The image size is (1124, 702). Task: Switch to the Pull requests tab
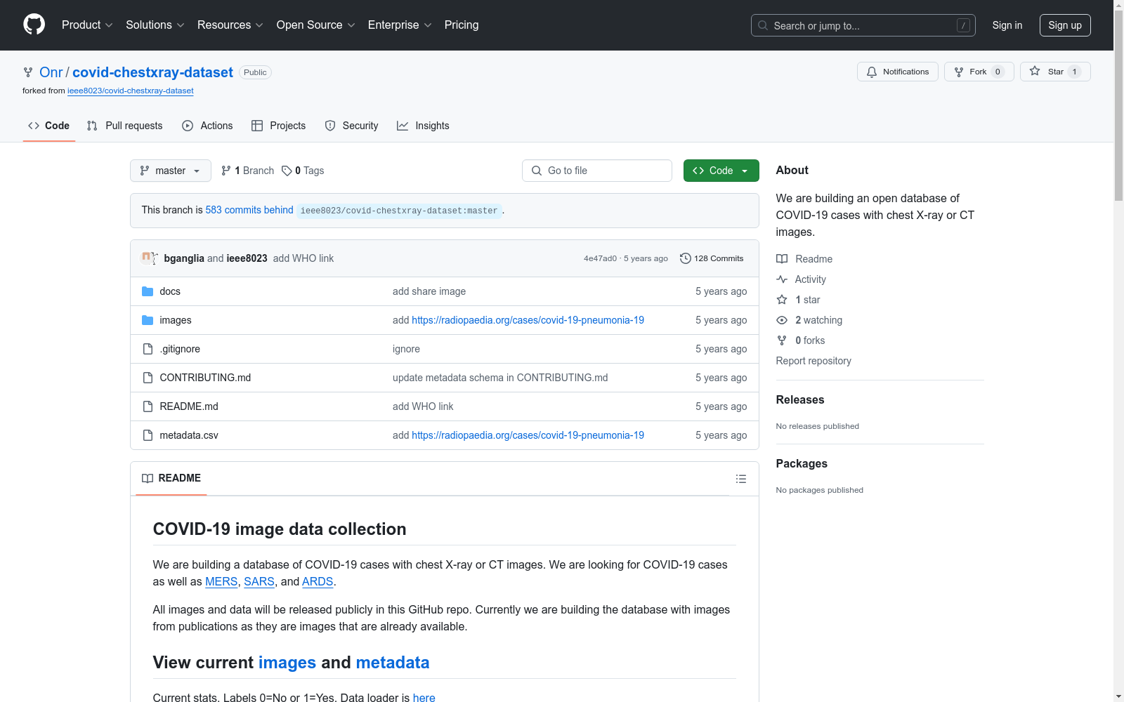pyautogui.click(x=124, y=126)
